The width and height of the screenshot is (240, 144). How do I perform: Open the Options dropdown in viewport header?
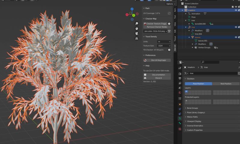tap(171, 4)
